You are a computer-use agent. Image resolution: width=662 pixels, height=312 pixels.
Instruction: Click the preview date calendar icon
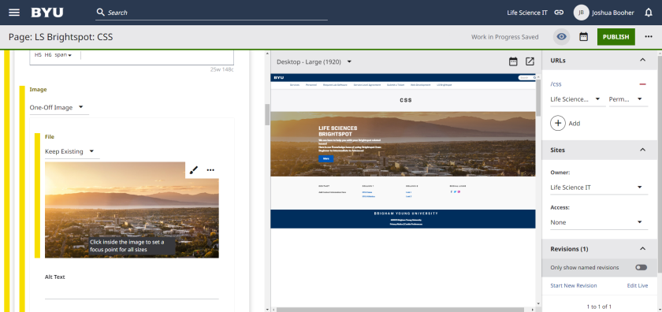[x=513, y=61]
